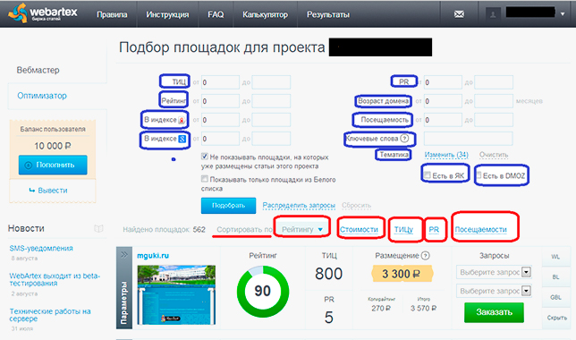Click the Вывести link
Image resolution: width=576 pixels, height=340 pixels.
coord(48,191)
